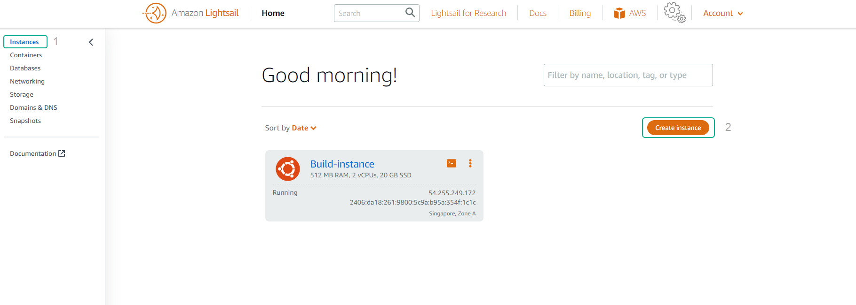Go to Networking in the sidebar
856x305 pixels.
pyautogui.click(x=27, y=81)
